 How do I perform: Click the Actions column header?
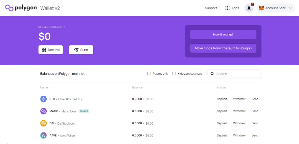click(221, 87)
